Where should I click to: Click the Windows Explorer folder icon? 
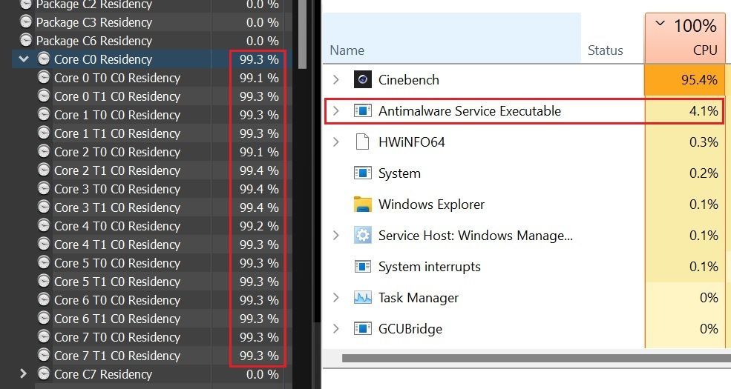[x=362, y=205]
